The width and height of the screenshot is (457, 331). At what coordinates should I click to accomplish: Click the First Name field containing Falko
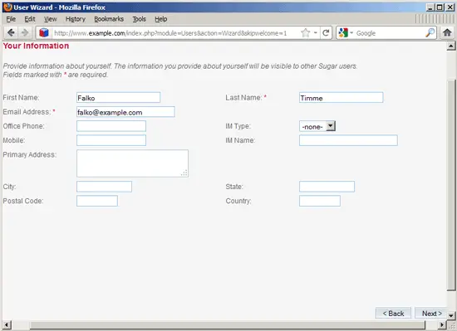point(118,97)
